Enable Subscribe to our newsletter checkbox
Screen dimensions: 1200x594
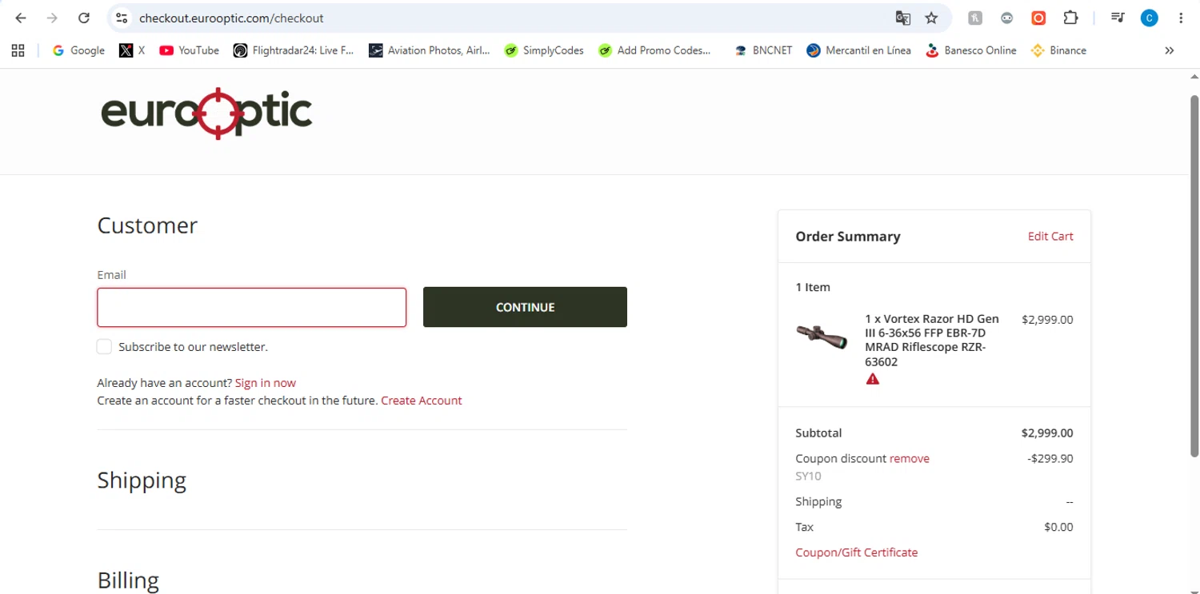(104, 346)
